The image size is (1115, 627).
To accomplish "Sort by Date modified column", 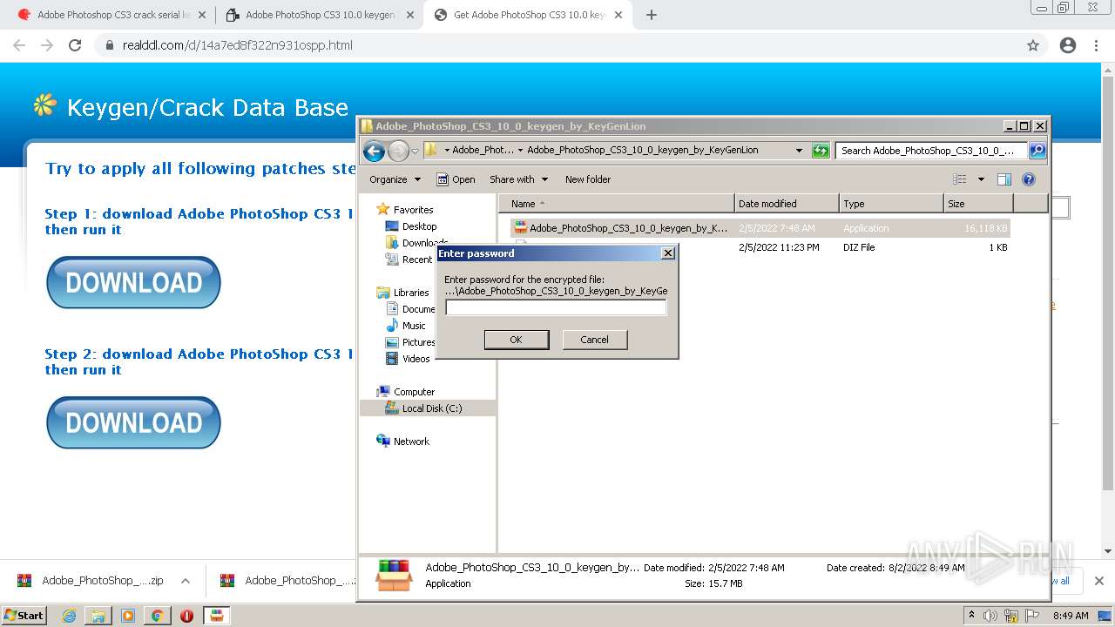I will click(x=787, y=204).
